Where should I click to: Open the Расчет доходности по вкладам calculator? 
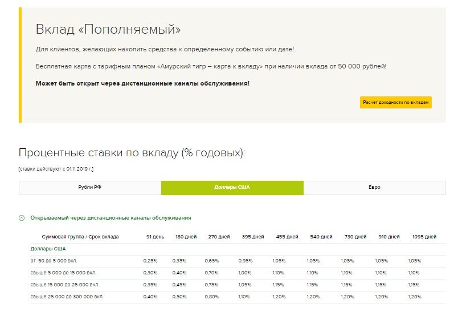point(395,103)
